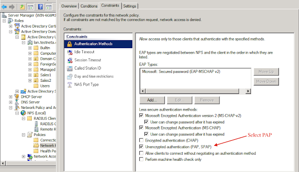This screenshot has height=172, width=299.
Task: Switch to the Conditions tab
Action: coord(89,6)
